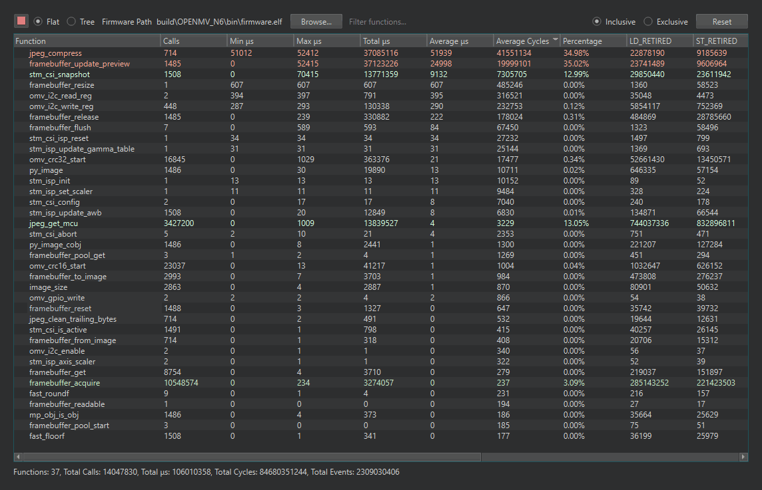762x490 pixels.
Task: Select the py_image_cobj function
Action: click(381, 245)
